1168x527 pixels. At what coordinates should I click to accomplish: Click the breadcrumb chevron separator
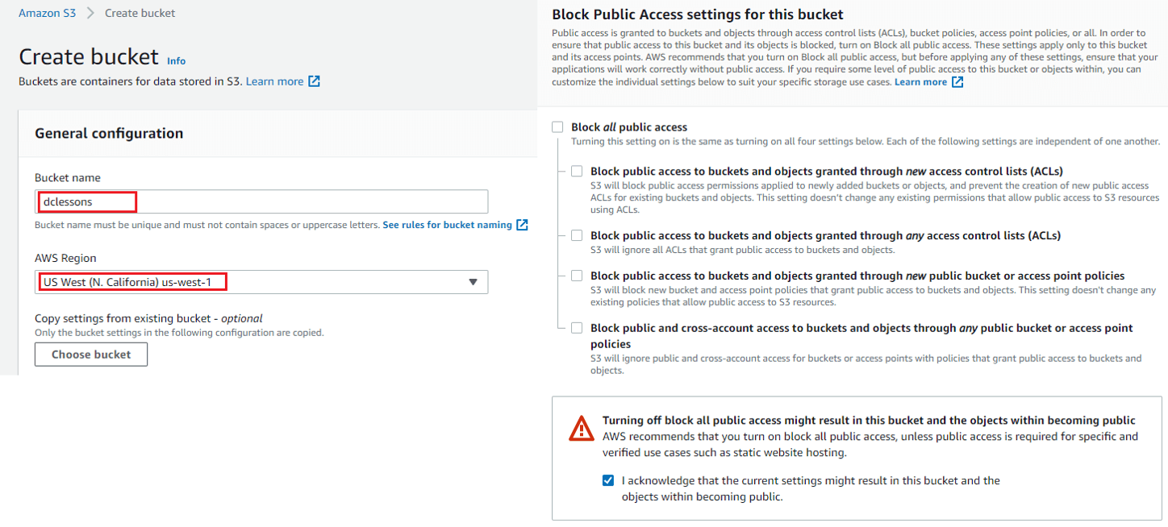(x=91, y=13)
